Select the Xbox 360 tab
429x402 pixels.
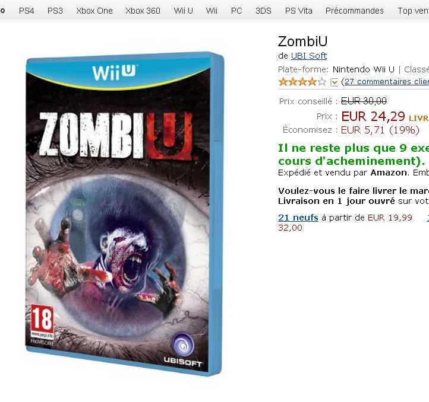point(143,11)
